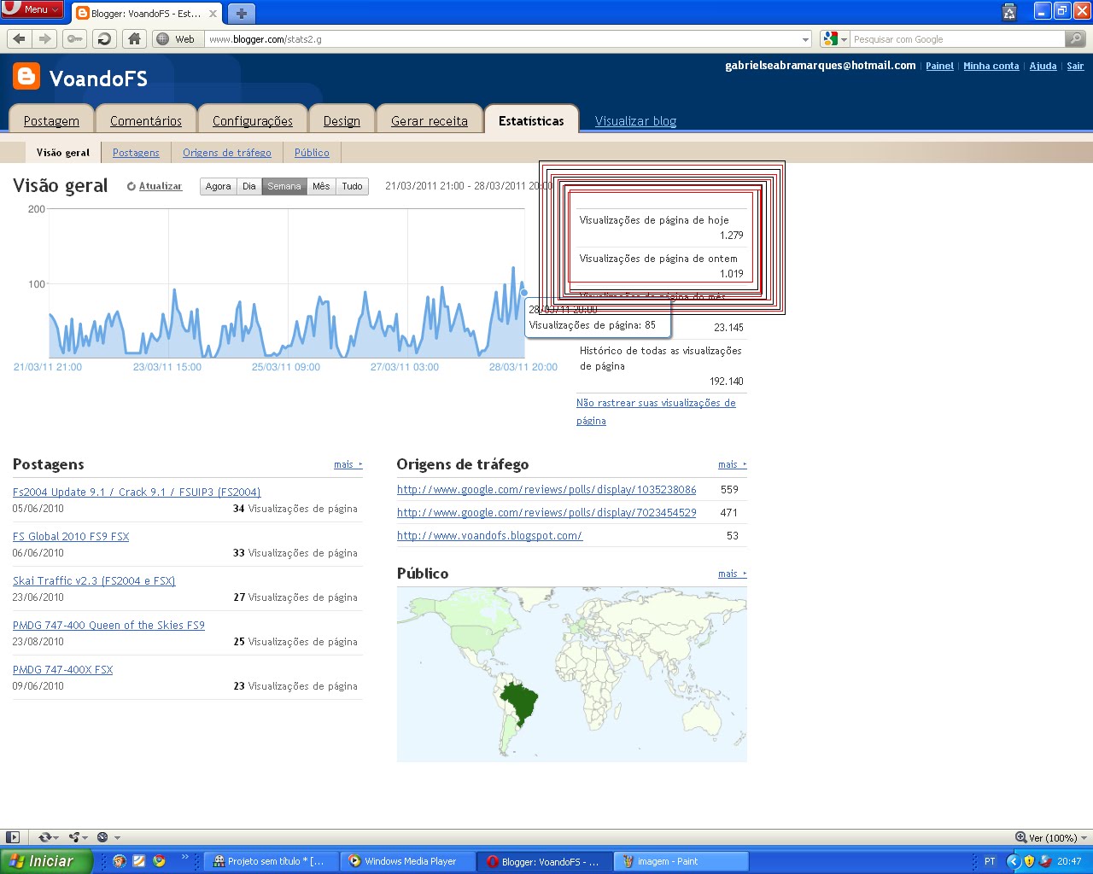Select the Tudo time range
The image size is (1093, 874).
point(352,186)
